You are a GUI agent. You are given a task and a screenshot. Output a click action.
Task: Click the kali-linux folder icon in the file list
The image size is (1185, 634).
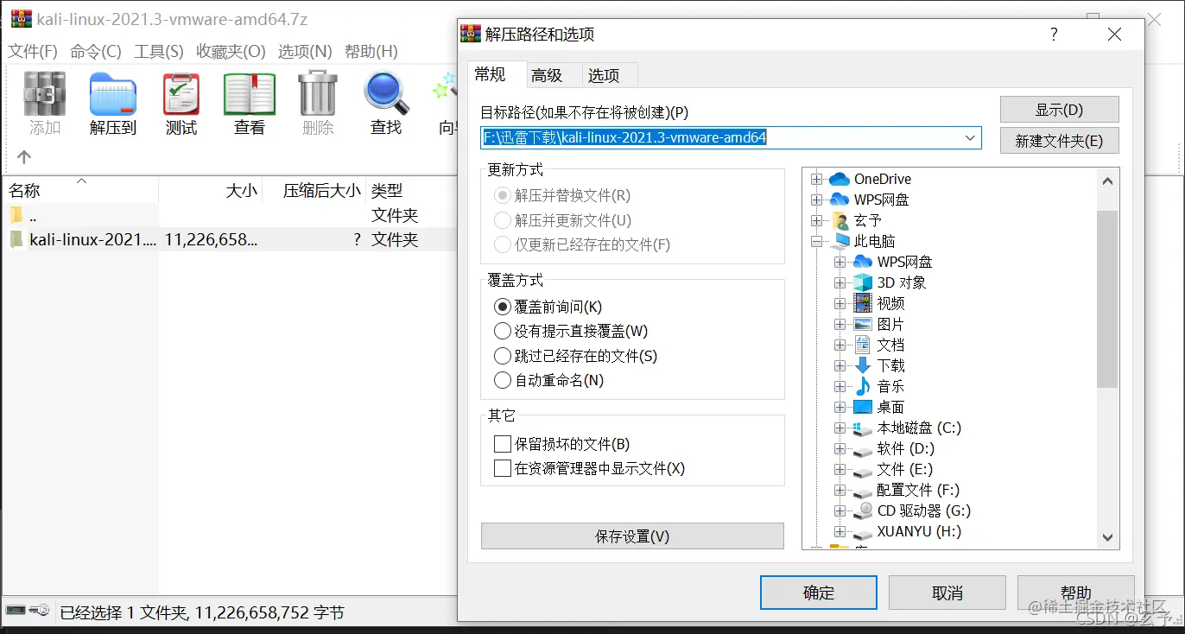(16, 239)
